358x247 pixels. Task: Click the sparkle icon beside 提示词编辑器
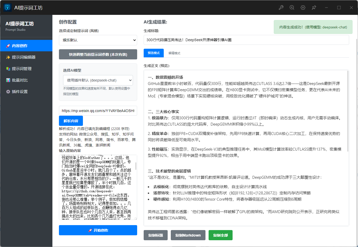(8, 57)
